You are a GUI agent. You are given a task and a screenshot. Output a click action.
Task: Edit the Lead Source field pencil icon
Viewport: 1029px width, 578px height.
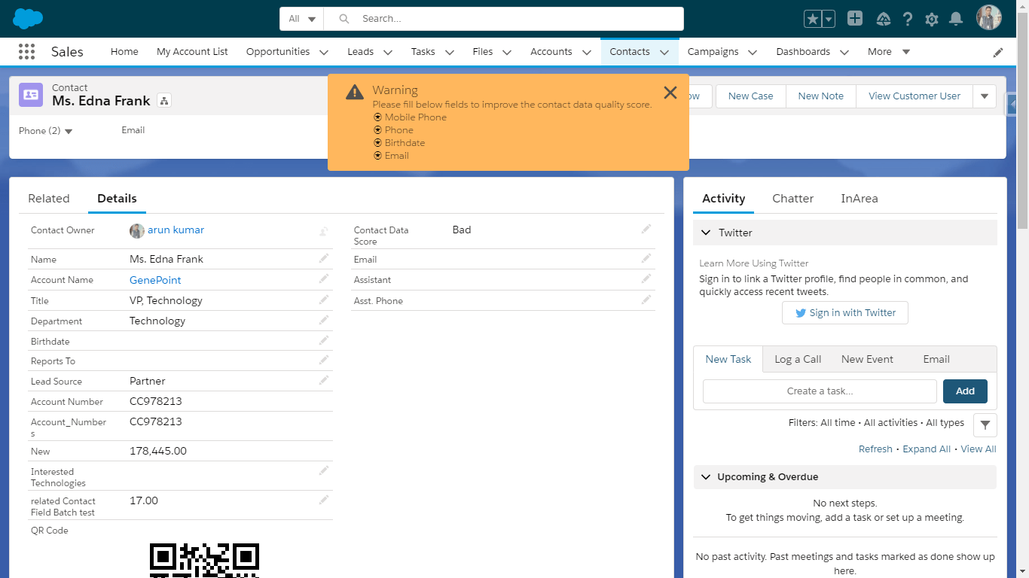point(324,380)
